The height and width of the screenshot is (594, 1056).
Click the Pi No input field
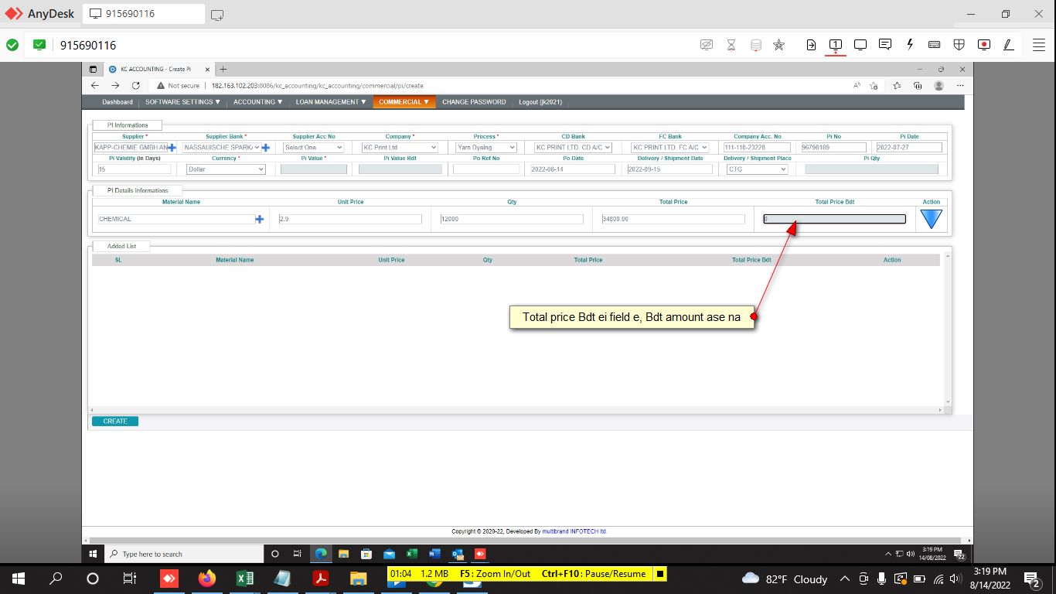833,147
